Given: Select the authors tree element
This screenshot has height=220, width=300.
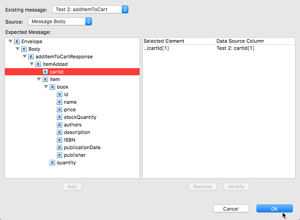Looking at the screenshot, I should click(72, 125).
